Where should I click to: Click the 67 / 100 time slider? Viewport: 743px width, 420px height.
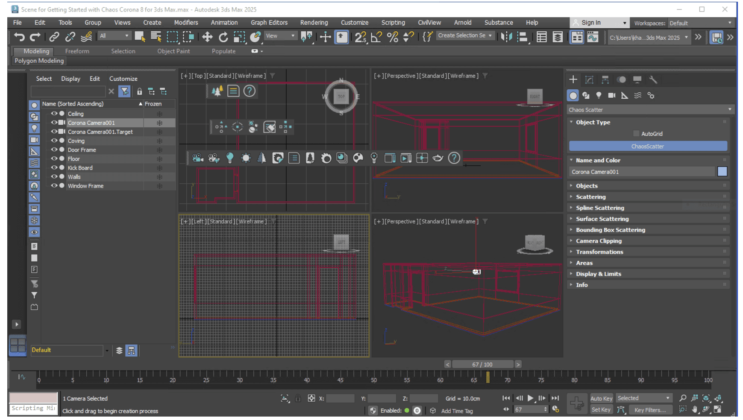pos(482,364)
